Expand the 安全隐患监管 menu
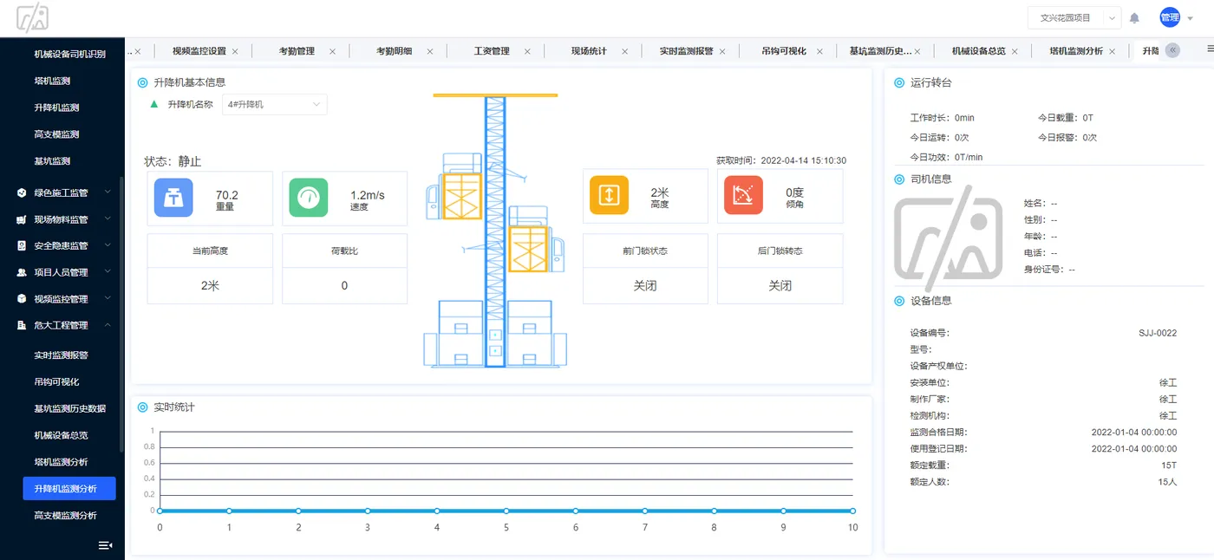The width and height of the screenshot is (1214, 560). 62,245
